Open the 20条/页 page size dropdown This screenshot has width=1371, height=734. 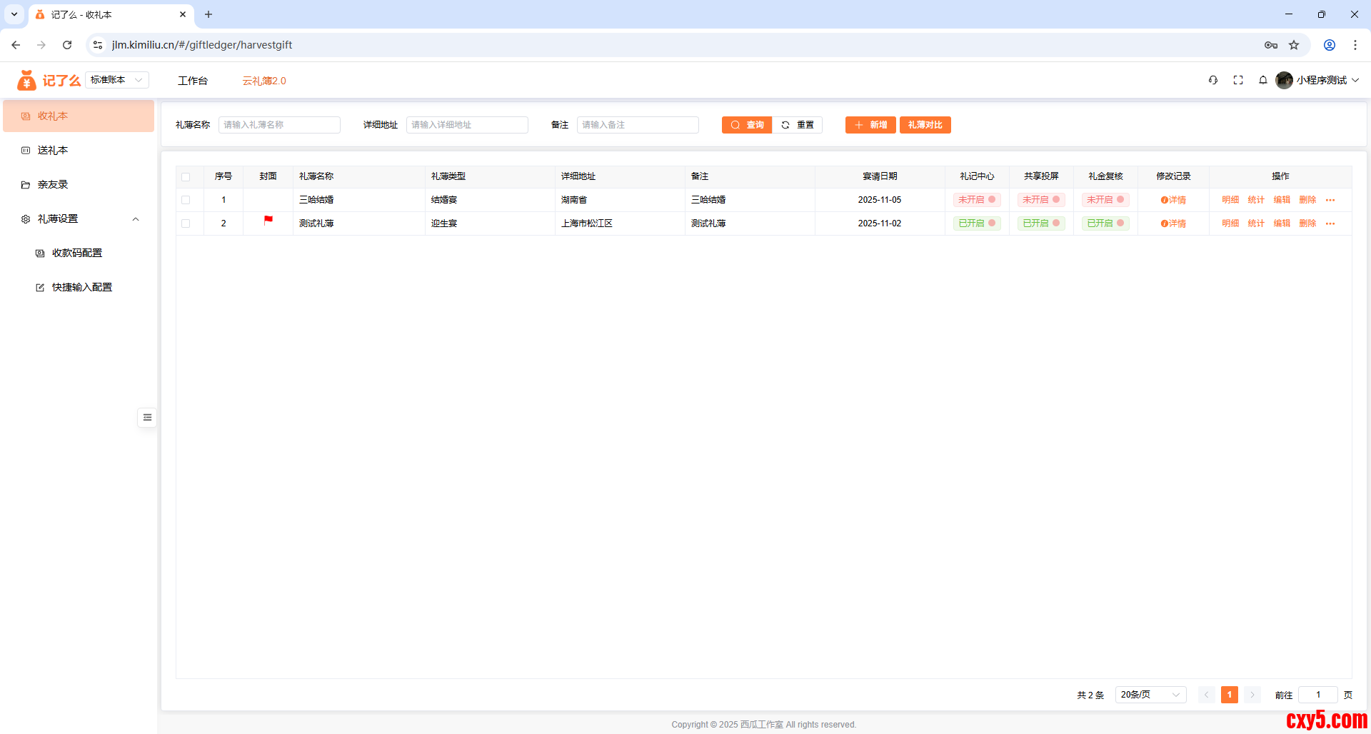[x=1150, y=695]
